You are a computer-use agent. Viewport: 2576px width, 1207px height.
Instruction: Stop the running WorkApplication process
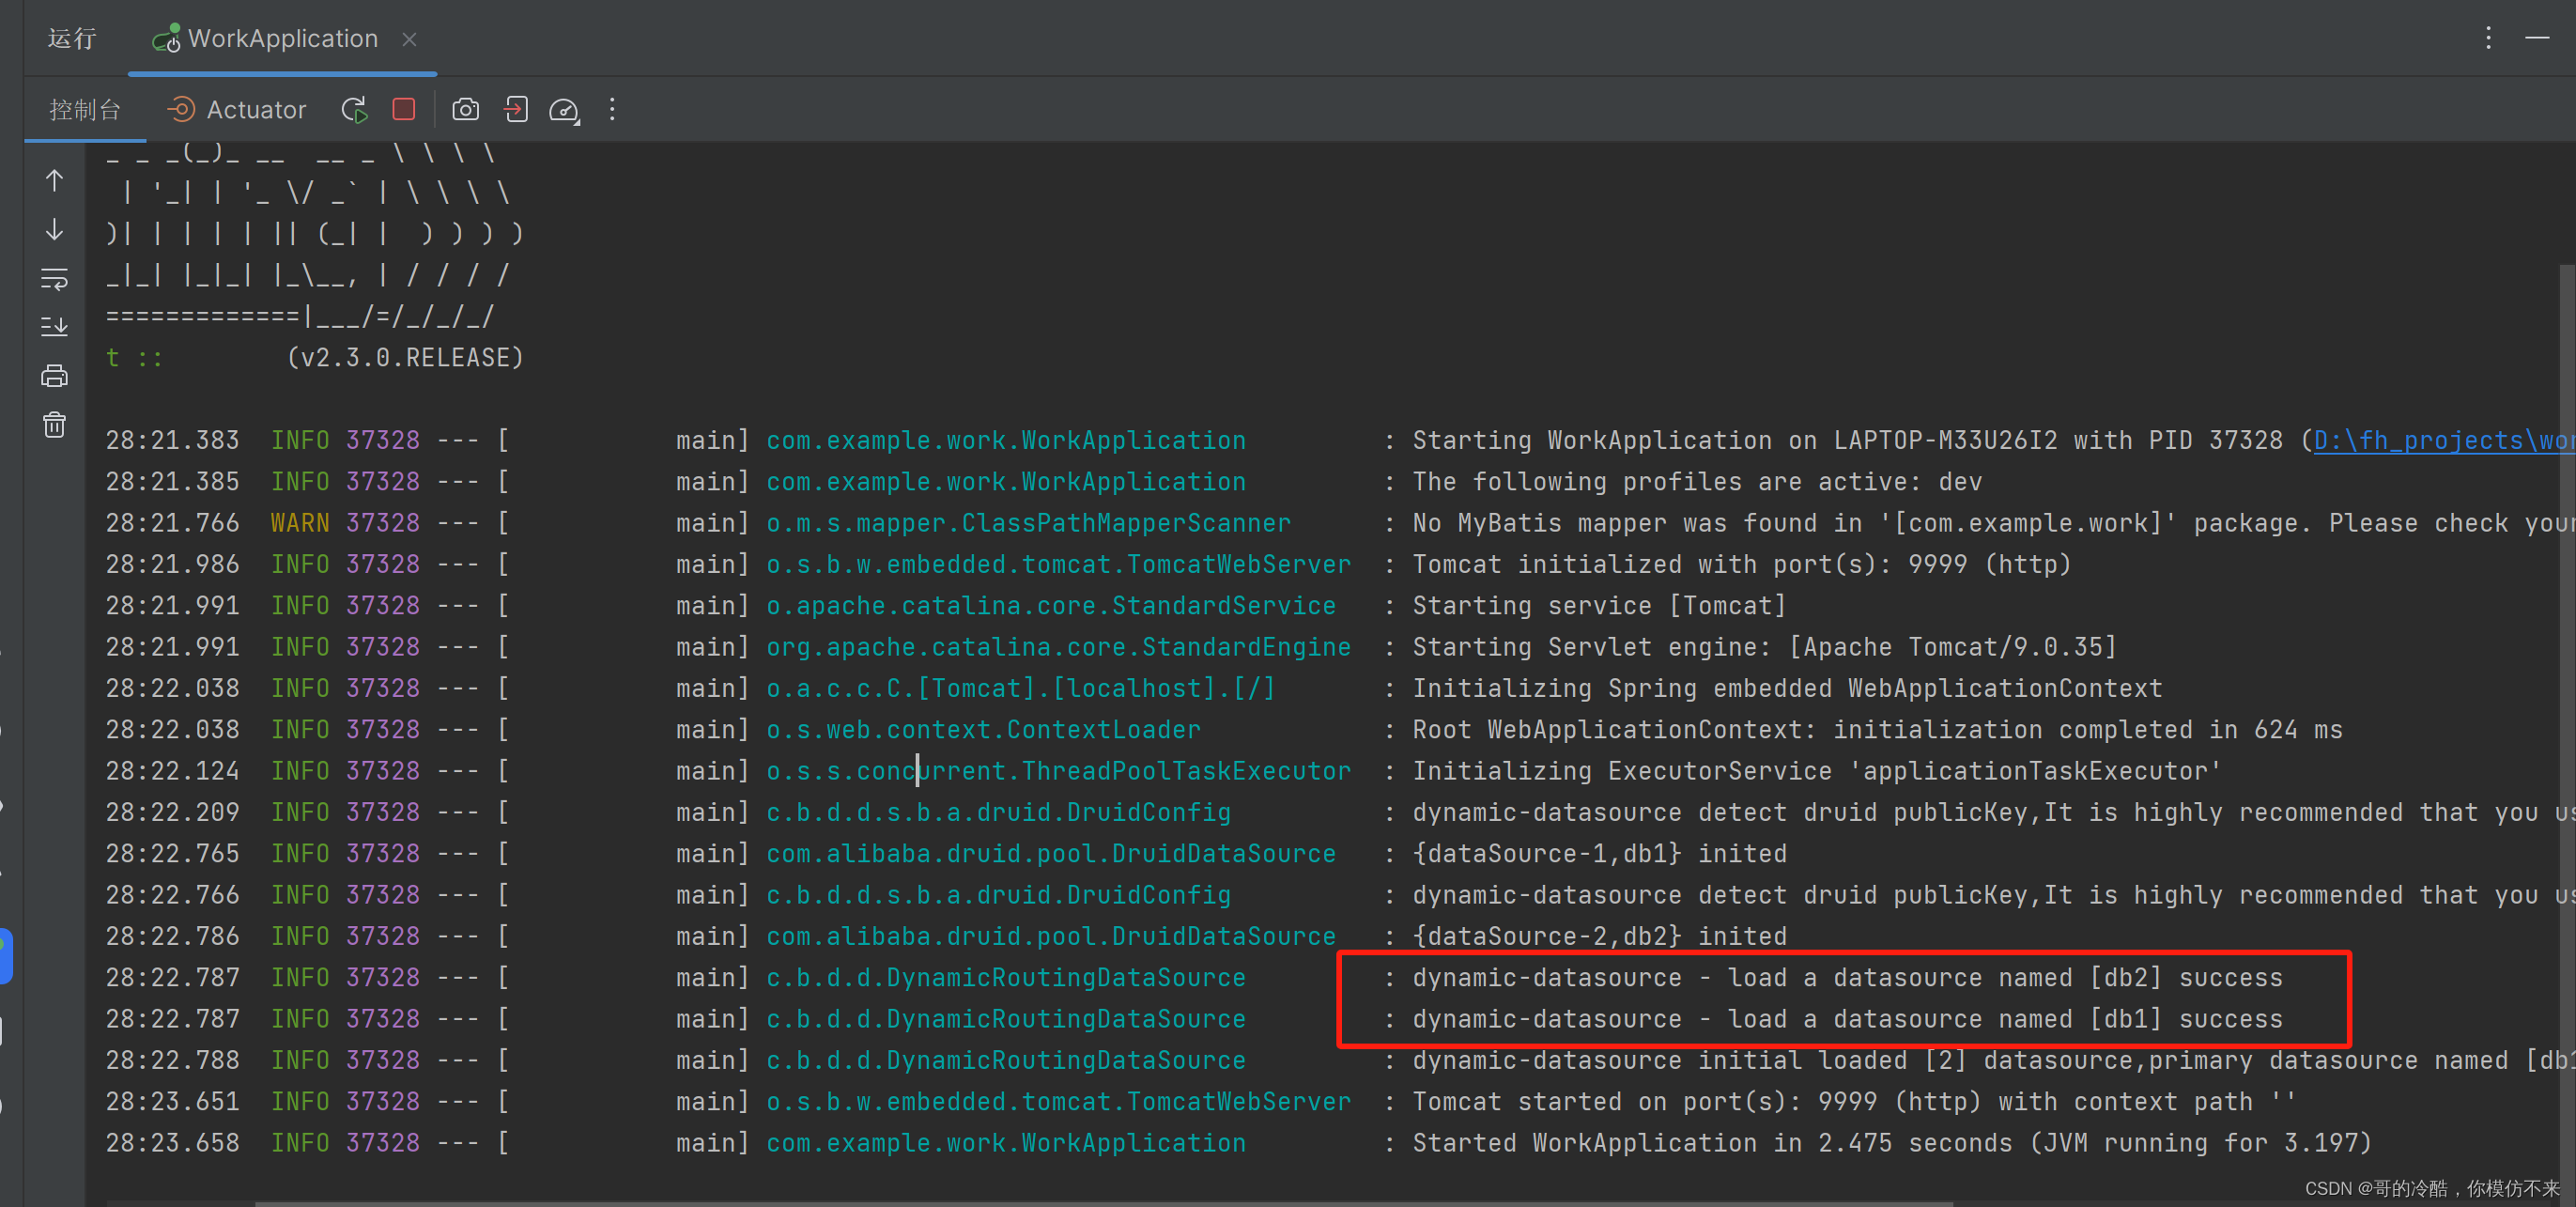(403, 109)
